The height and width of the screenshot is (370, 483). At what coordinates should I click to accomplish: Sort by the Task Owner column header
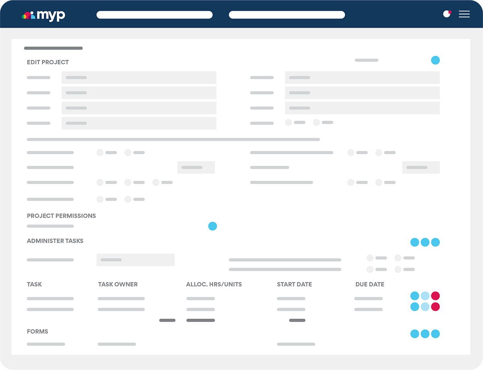[x=118, y=284]
